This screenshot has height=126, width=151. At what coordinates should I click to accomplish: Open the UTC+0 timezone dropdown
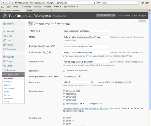[78, 82]
